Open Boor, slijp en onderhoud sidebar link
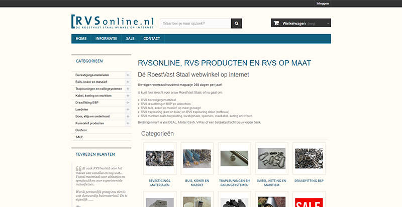 point(92,116)
